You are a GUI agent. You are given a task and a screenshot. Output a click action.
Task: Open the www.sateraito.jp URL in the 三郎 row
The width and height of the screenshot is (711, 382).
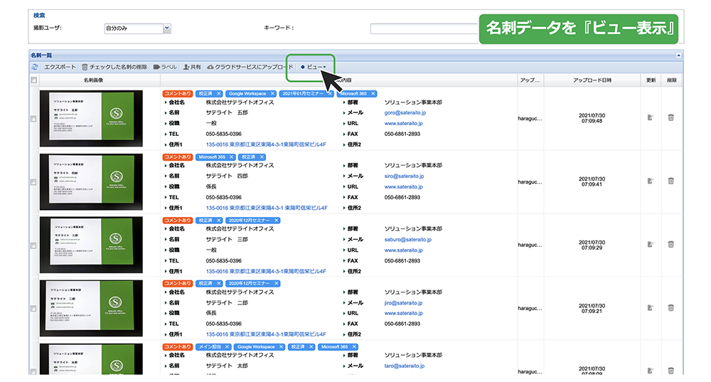click(404, 250)
